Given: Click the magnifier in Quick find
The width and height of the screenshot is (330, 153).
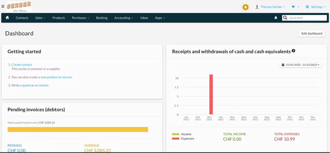Looking at the screenshot, I should [285, 17].
